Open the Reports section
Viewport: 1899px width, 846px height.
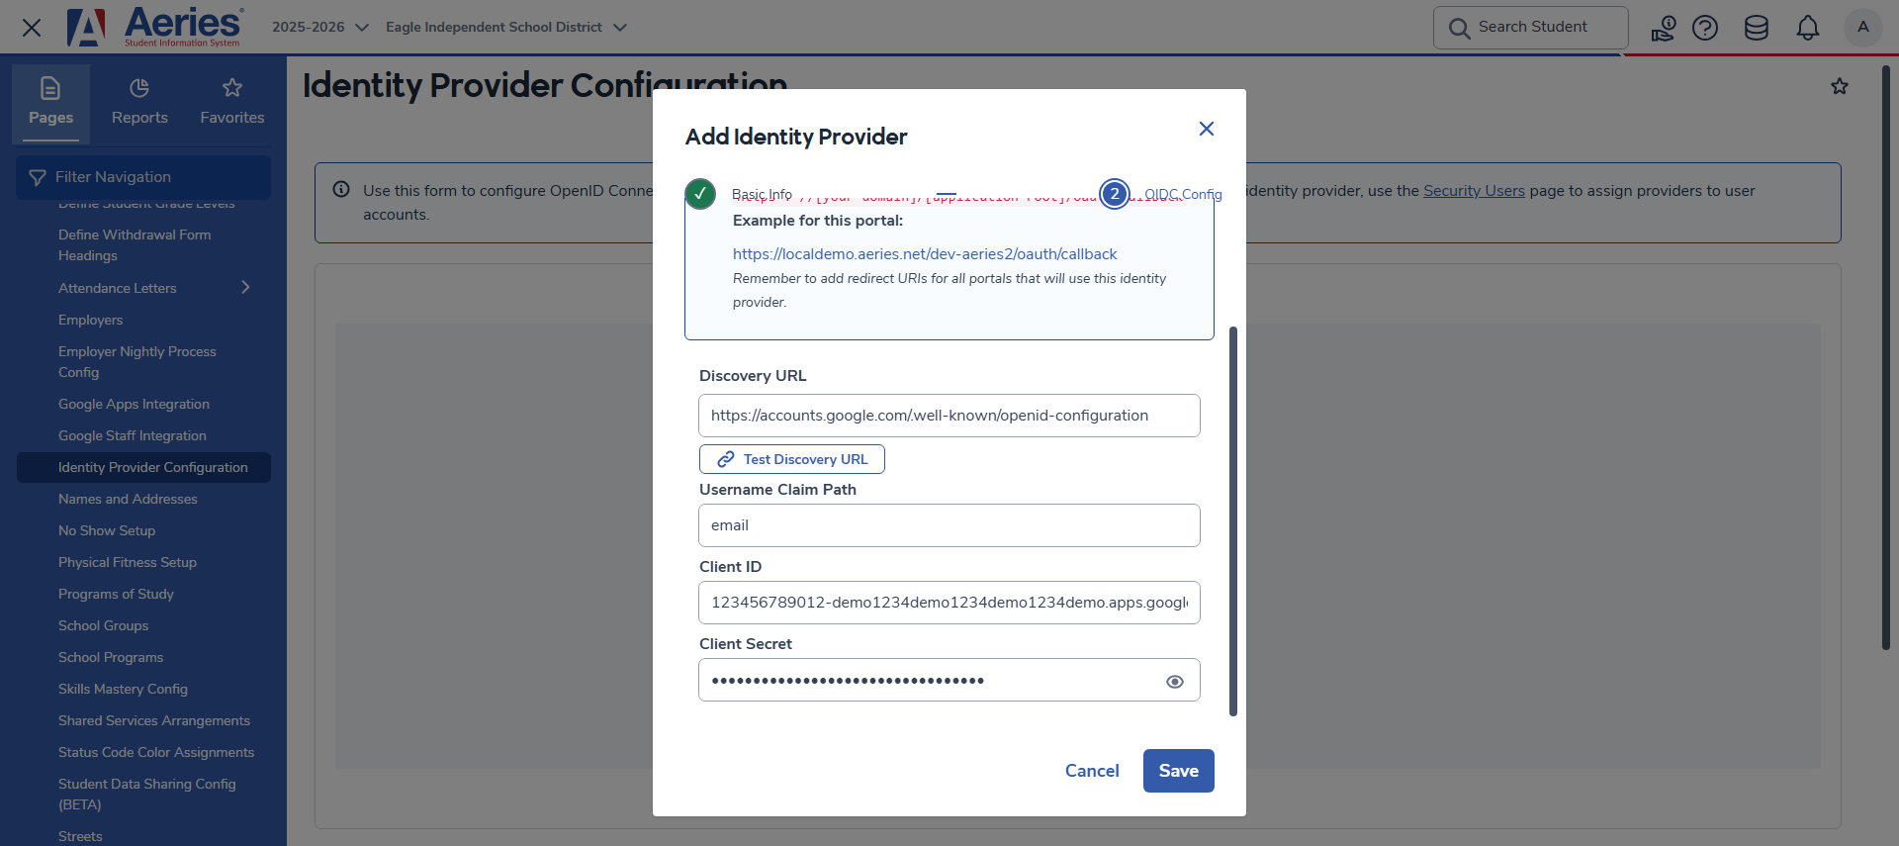point(138,102)
